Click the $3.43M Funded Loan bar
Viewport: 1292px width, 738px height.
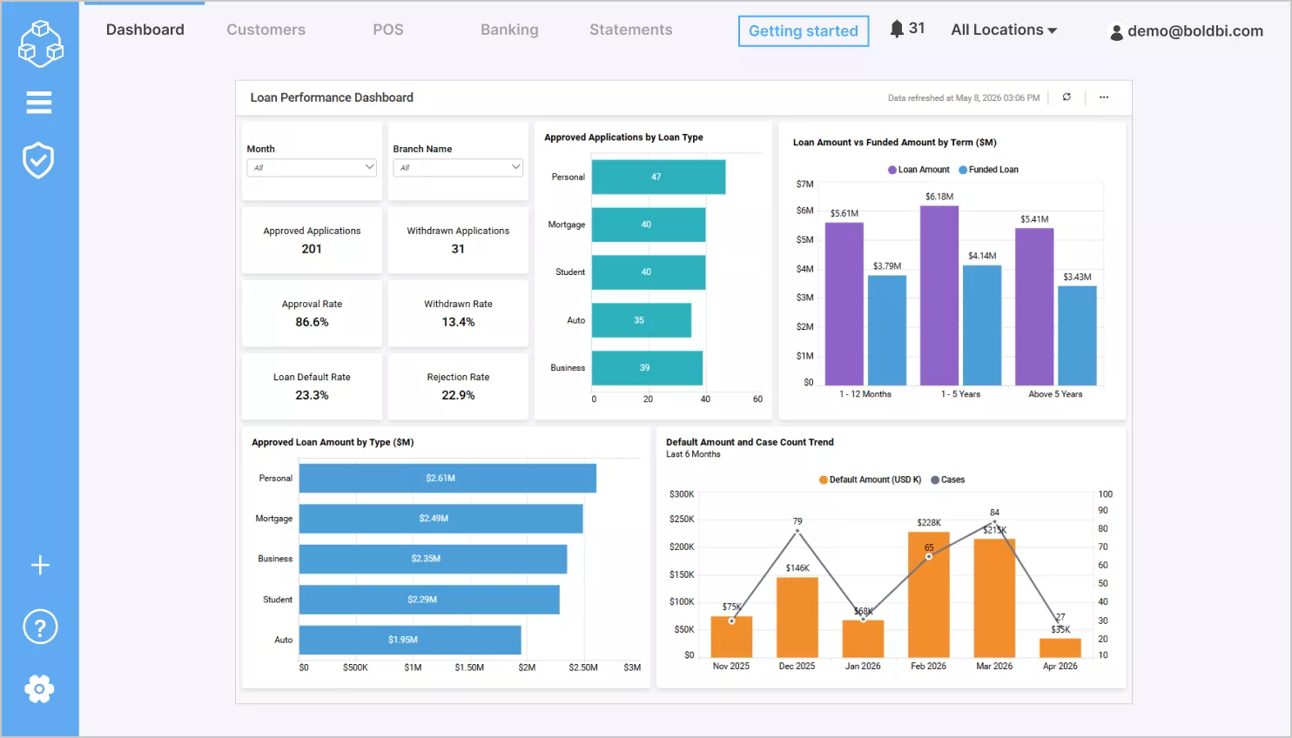tap(1077, 335)
